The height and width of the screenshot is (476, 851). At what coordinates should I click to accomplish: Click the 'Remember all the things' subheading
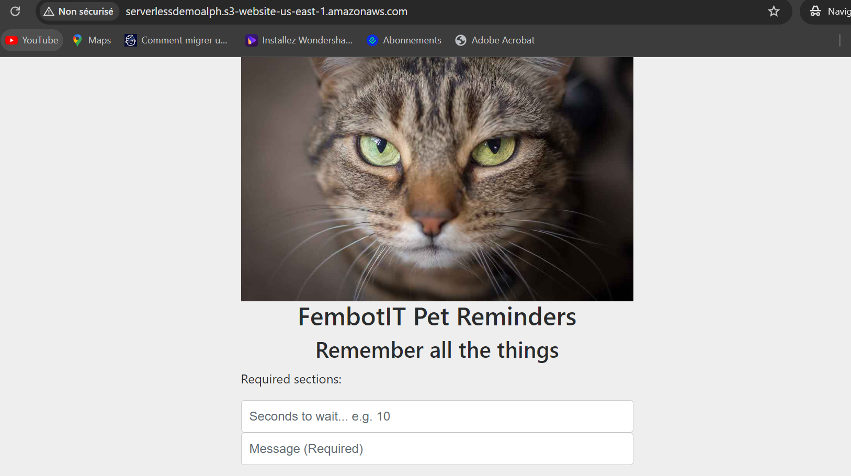pos(437,350)
